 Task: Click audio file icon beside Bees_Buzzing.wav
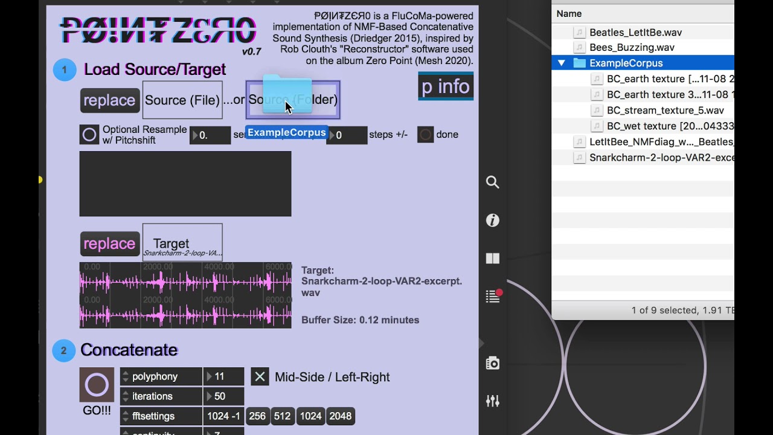(x=579, y=47)
